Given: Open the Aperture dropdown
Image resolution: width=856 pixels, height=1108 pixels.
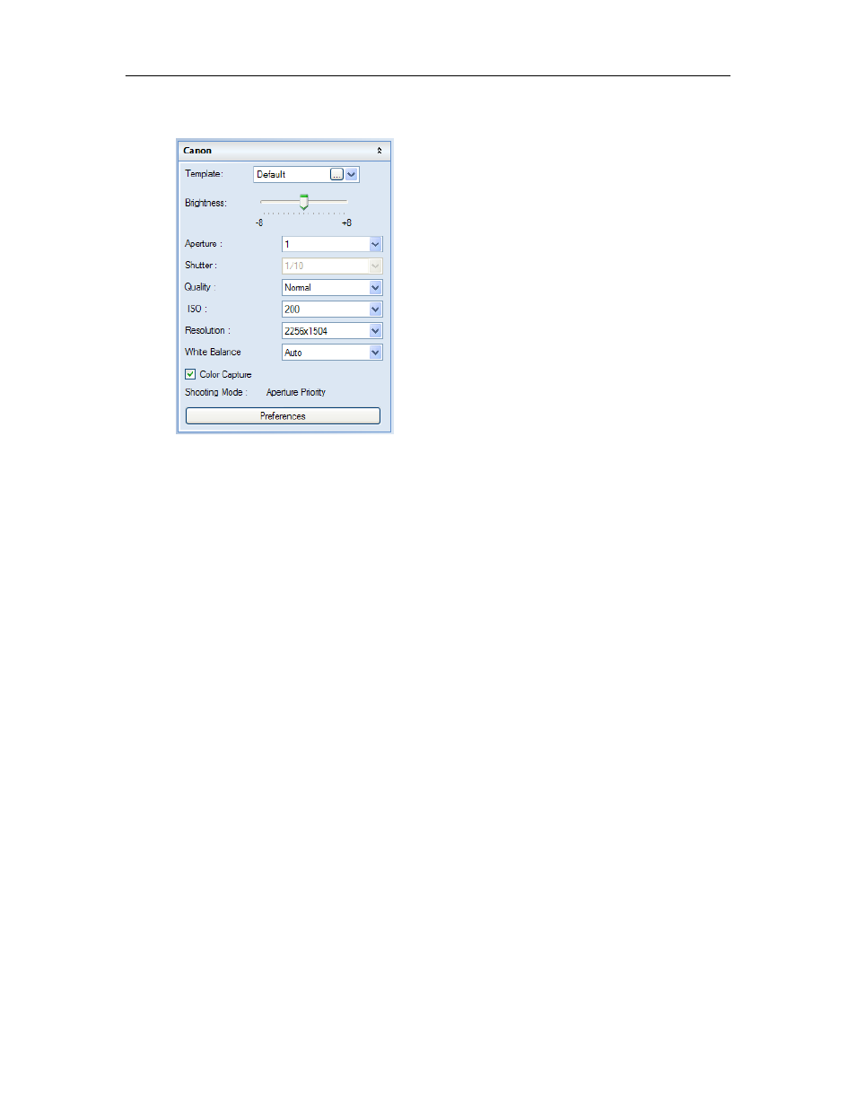Looking at the screenshot, I should point(332,244).
